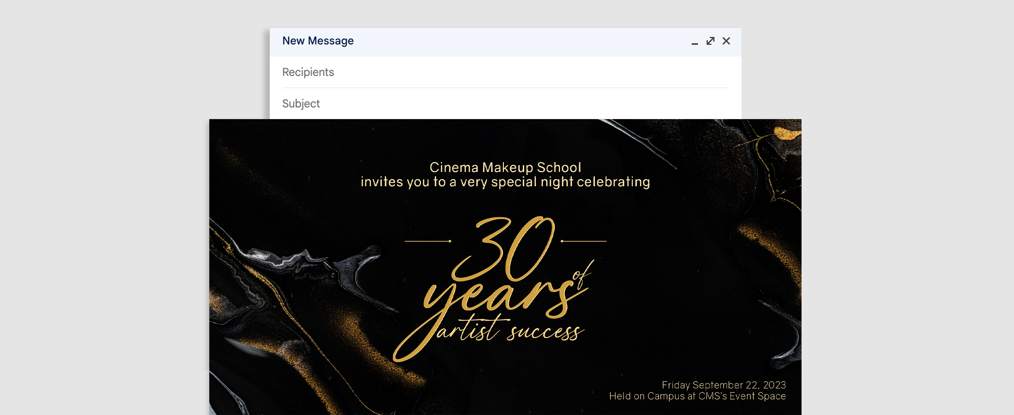Click the New Message title text
Viewport: 1014px width, 415px height.
[318, 41]
